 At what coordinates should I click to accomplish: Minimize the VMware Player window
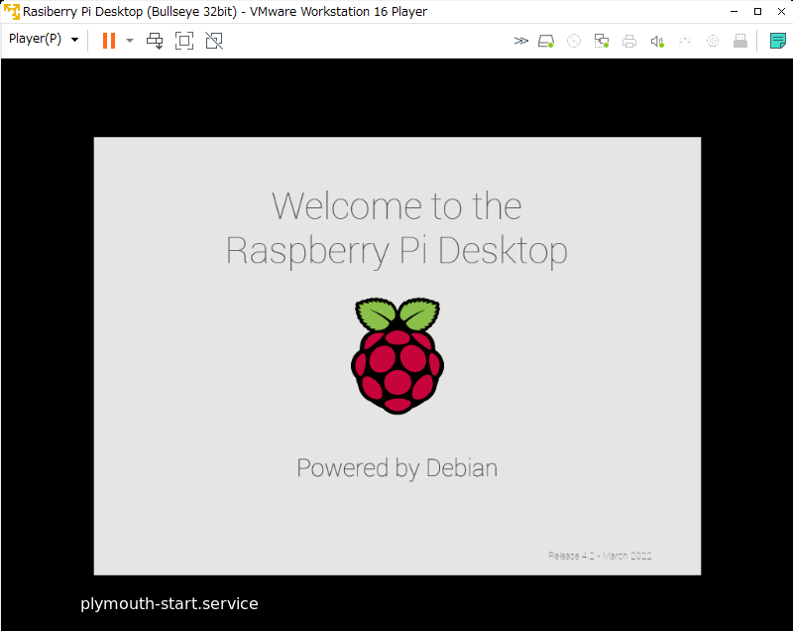[x=734, y=11]
